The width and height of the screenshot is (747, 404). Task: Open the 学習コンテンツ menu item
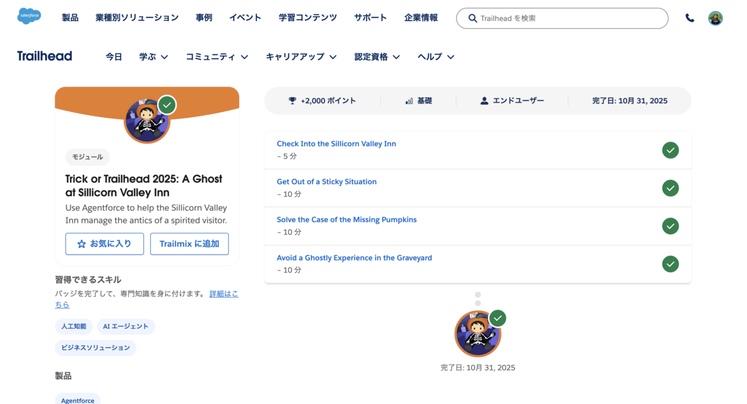(308, 17)
